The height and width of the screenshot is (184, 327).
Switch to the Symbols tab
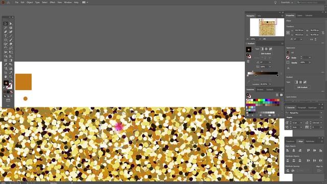270,89
